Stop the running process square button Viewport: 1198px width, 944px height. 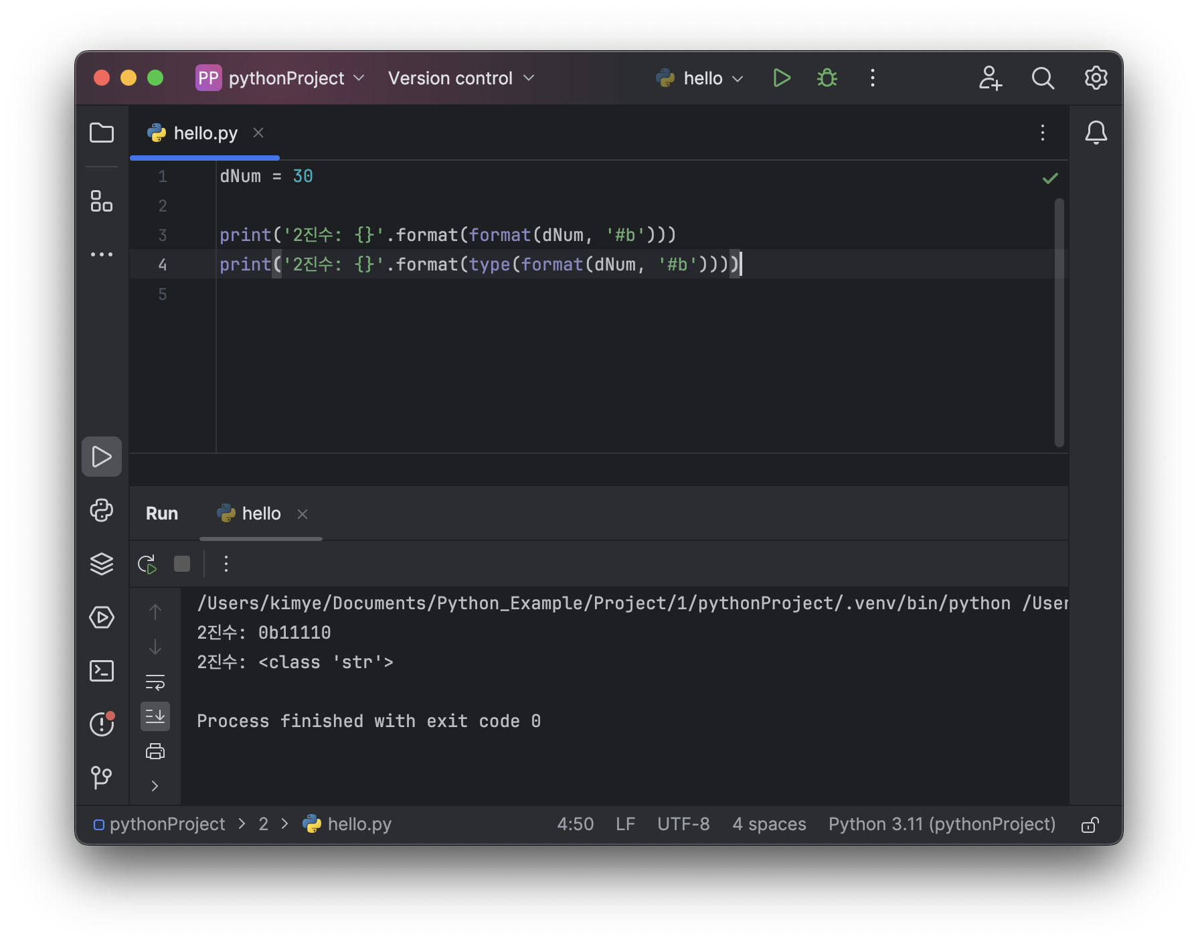[x=182, y=564]
